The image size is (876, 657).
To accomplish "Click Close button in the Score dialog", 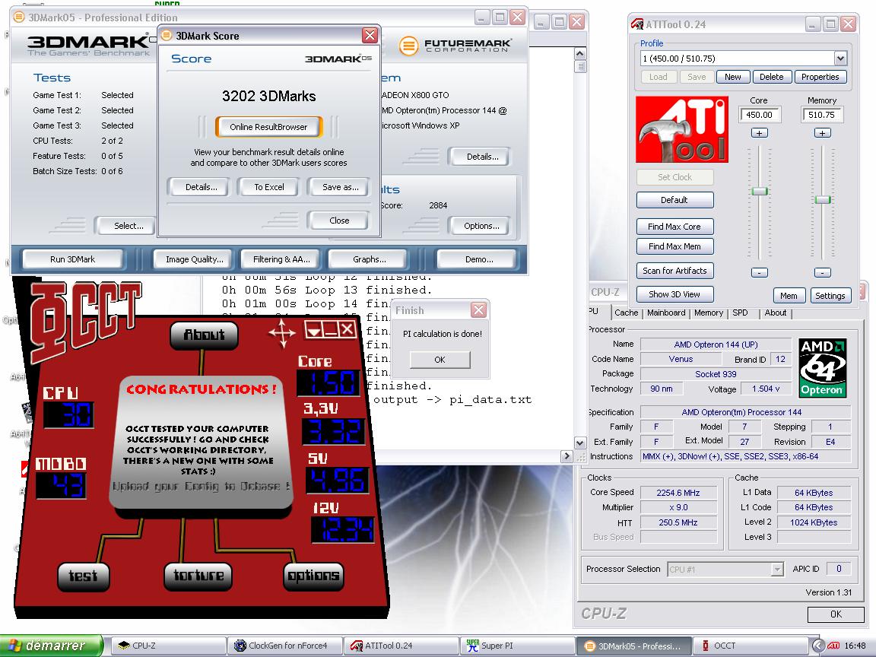I will point(339,221).
